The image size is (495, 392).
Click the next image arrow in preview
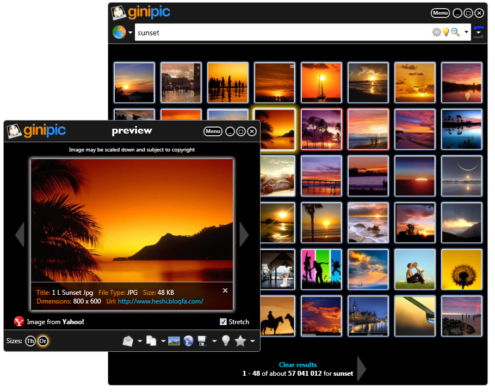[x=244, y=235]
